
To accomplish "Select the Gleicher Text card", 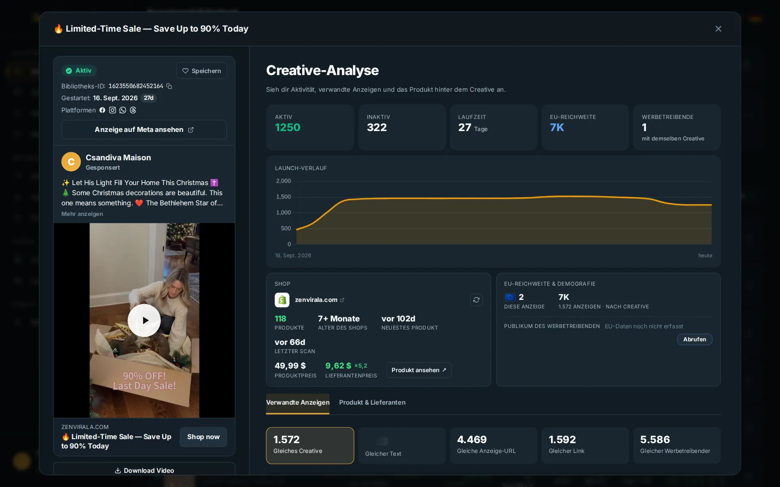I will (x=402, y=445).
